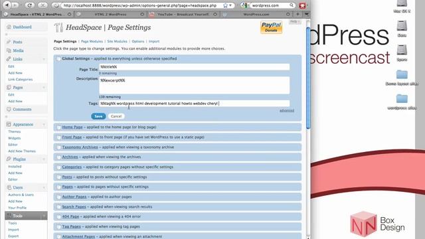Toggle the Posts row checkbox
The image size is (425, 239).
(x=58, y=177)
